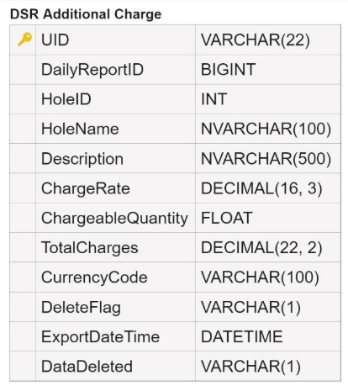Click the ChargeableQuantity column name

click(114, 219)
